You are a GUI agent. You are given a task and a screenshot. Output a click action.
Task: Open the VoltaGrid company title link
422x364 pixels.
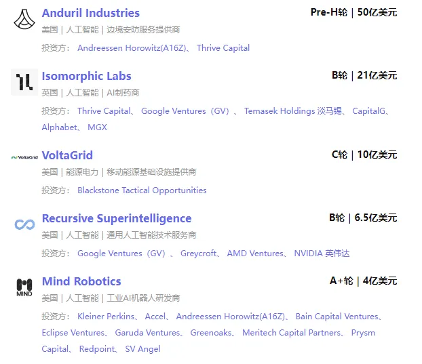[x=67, y=155]
